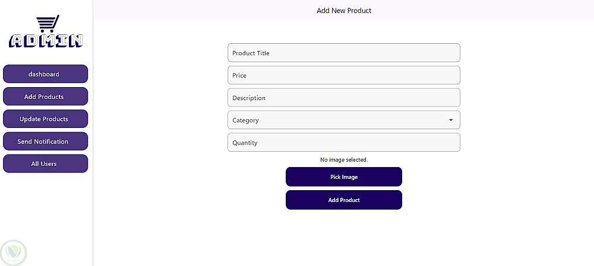Select the Description text field
The height and width of the screenshot is (266, 594).
point(343,98)
